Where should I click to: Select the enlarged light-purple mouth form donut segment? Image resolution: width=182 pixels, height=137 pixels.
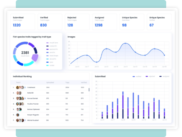35,58
